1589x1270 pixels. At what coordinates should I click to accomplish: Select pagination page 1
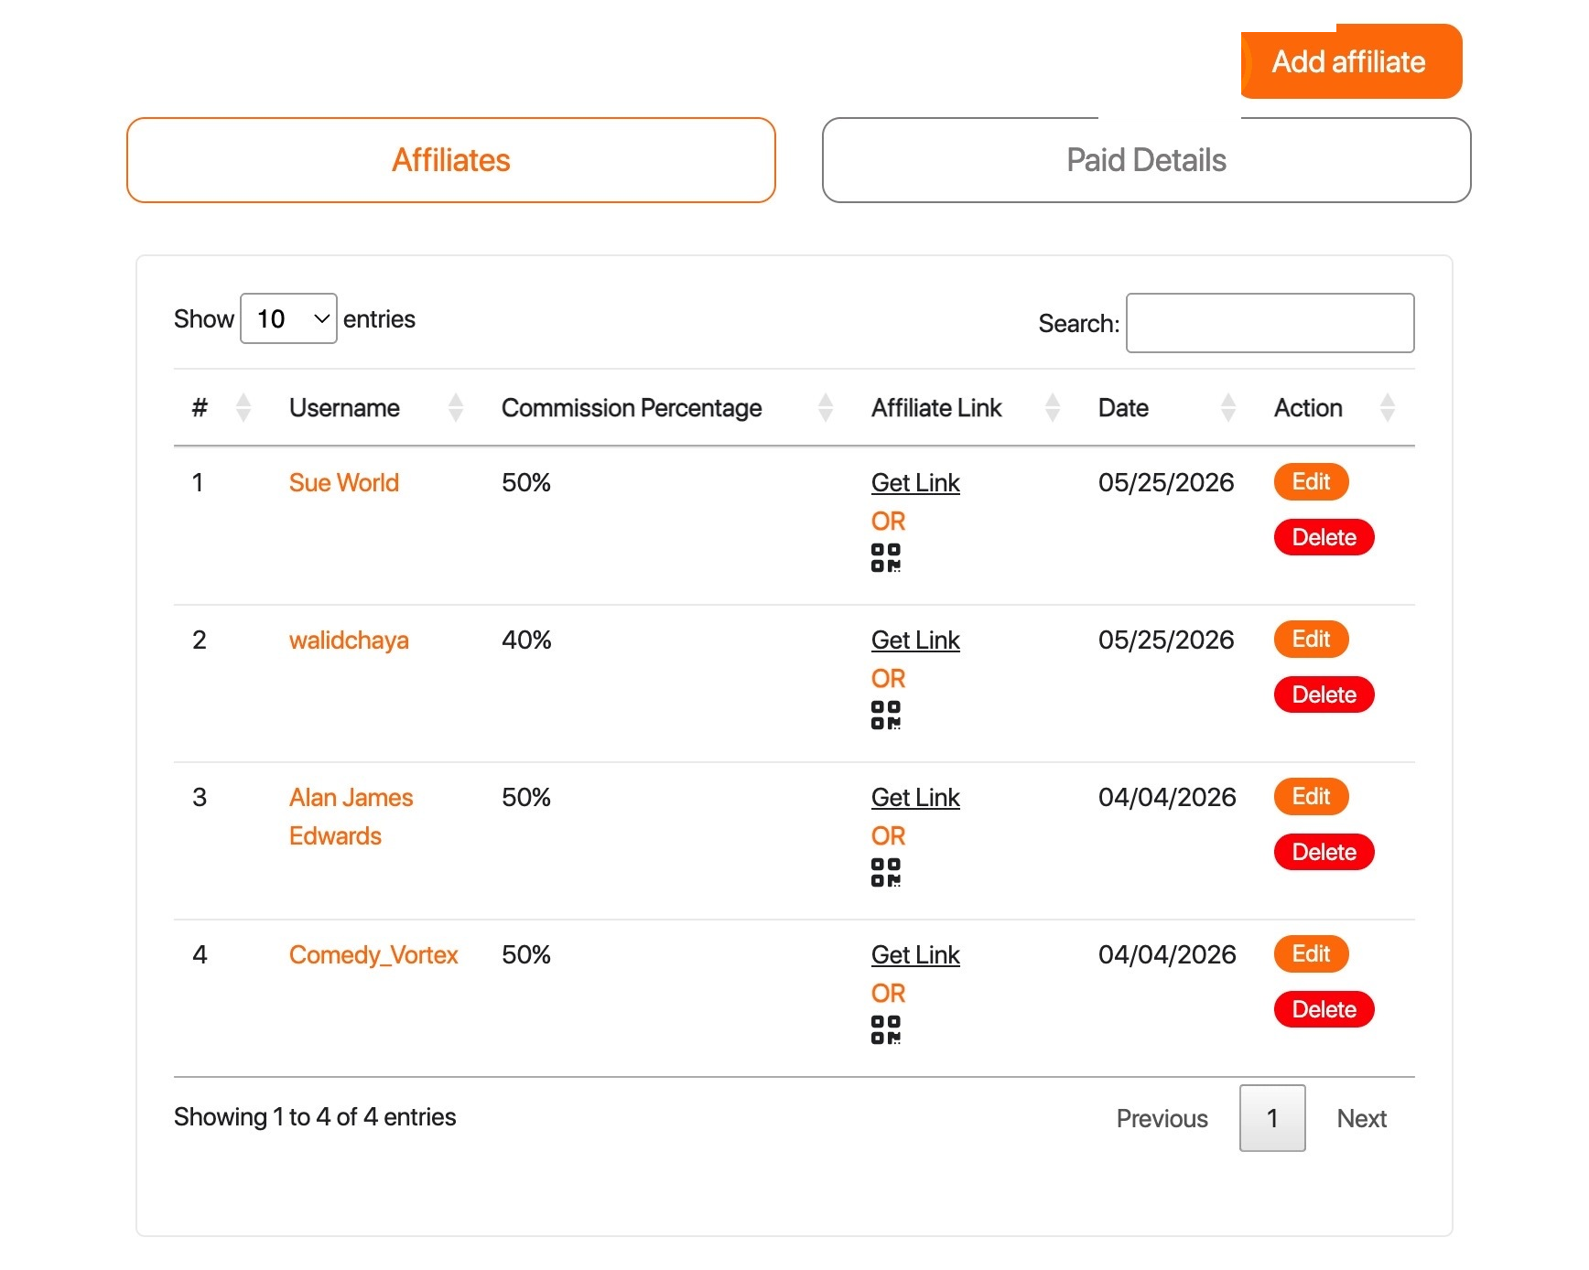coord(1272,1118)
